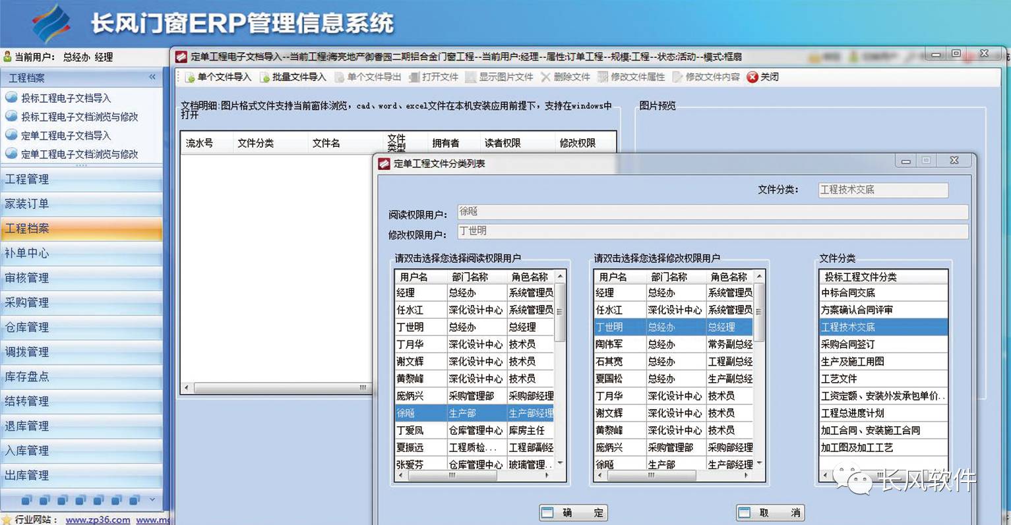Open the 仓库管理 sidebar menu
This screenshot has width=1011, height=525.
pyautogui.click(x=27, y=327)
